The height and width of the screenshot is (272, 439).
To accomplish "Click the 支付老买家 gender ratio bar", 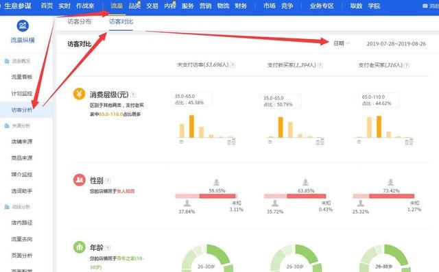I will point(383,196).
